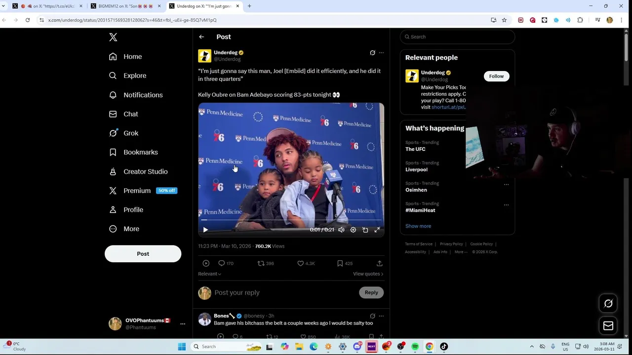Open Bones reply author profile
632x355 pixels.
tap(204, 319)
